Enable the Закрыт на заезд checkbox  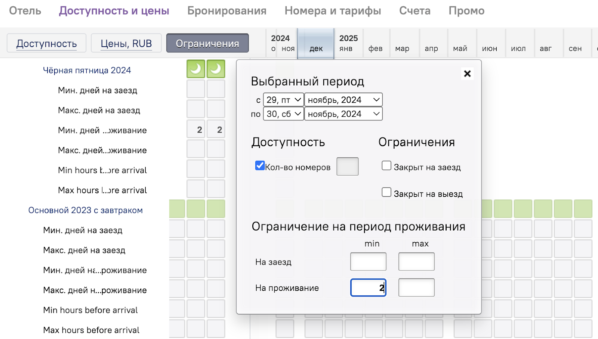386,166
